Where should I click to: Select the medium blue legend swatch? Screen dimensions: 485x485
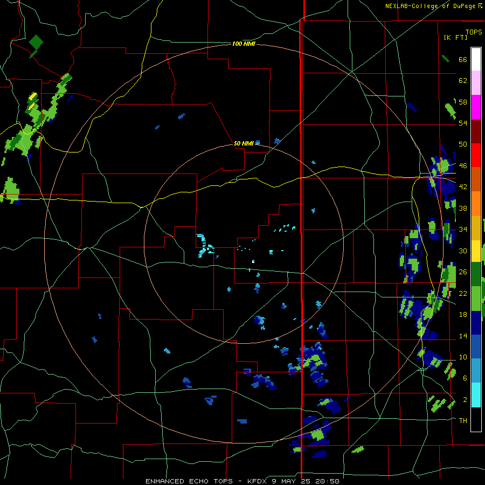click(x=476, y=347)
